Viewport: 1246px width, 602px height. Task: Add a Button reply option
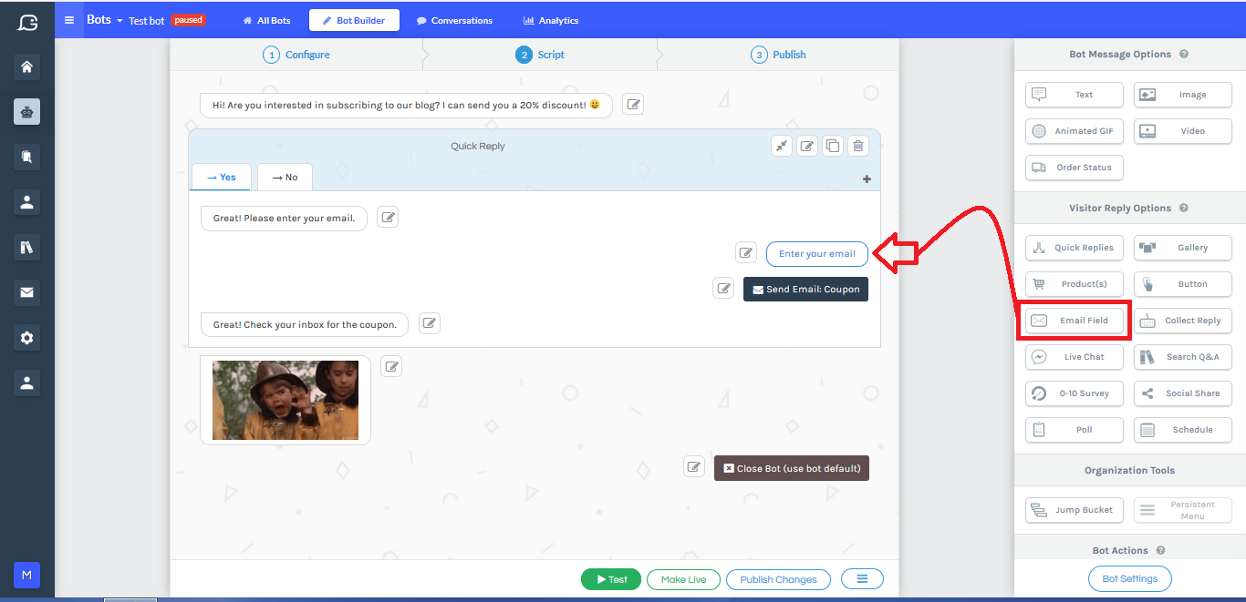(x=1183, y=284)
